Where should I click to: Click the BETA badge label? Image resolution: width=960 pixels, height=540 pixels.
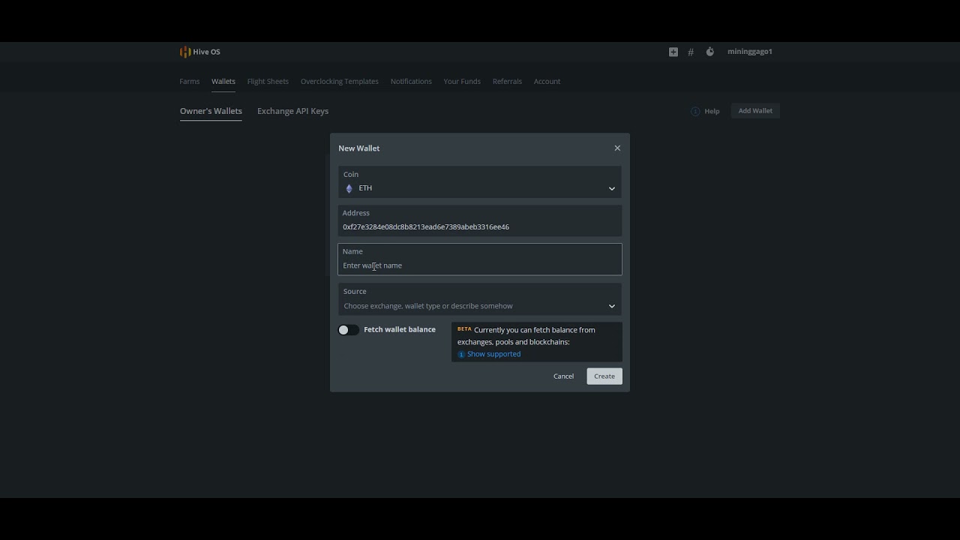click(464, 329)
